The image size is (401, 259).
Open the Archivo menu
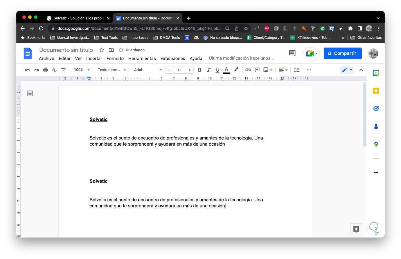(46, 59)
